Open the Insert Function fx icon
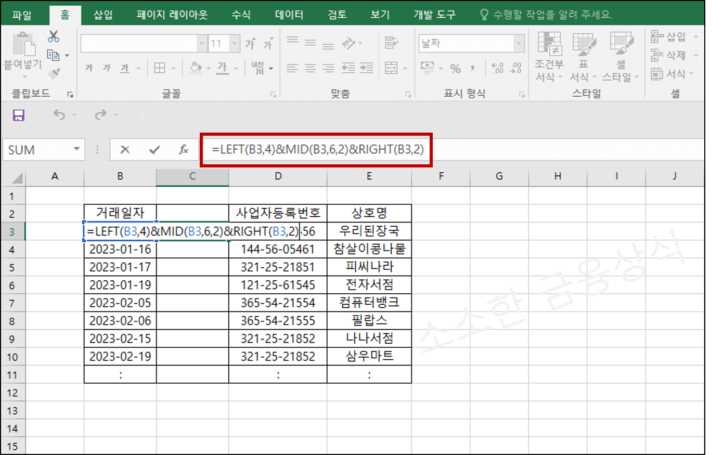The width and height of the screenshot is (723, 455). point(183,149)
